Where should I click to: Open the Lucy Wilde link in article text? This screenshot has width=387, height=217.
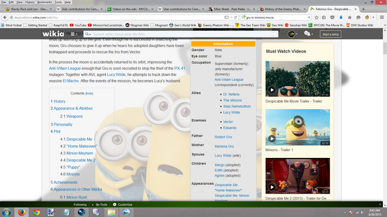click(116, 75)
